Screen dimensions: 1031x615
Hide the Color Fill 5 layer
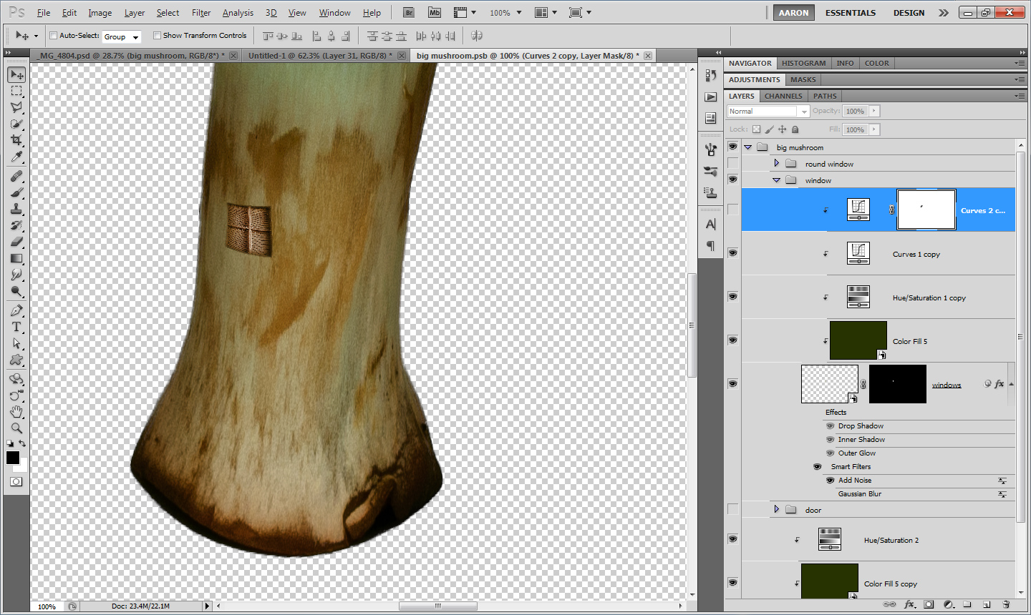732,340
